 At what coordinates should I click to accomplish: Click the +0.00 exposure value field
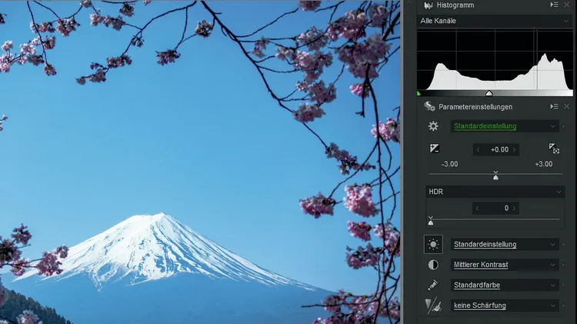coord(496,149)
